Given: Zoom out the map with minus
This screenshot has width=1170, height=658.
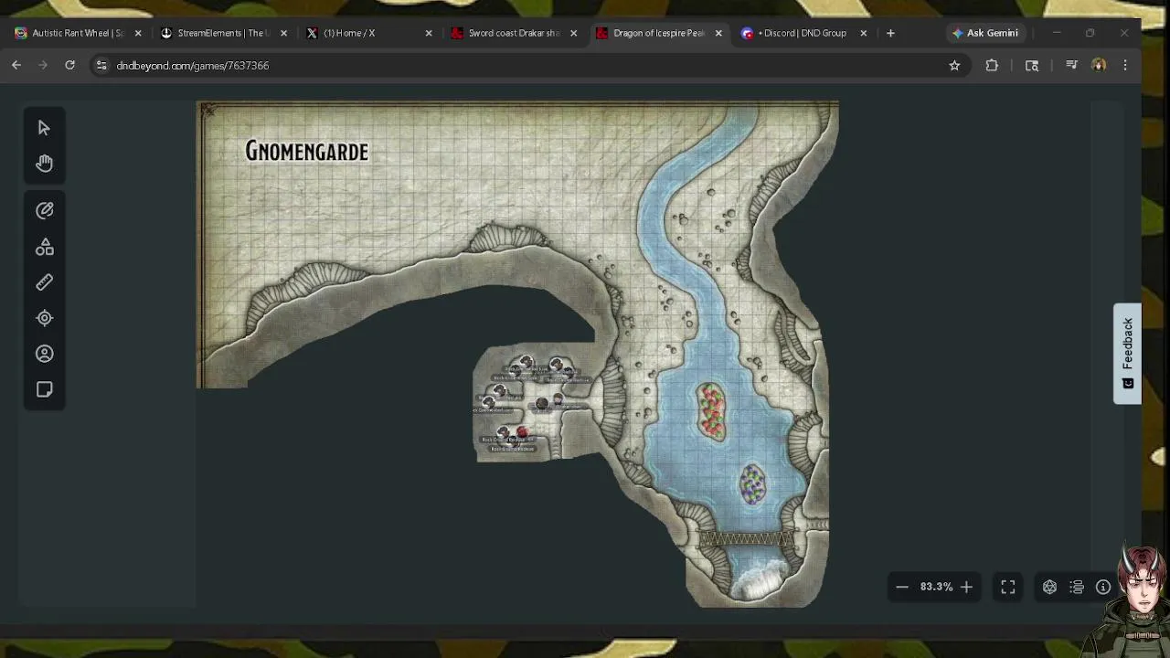Looking at the screenshot, I should pos(901,587).
